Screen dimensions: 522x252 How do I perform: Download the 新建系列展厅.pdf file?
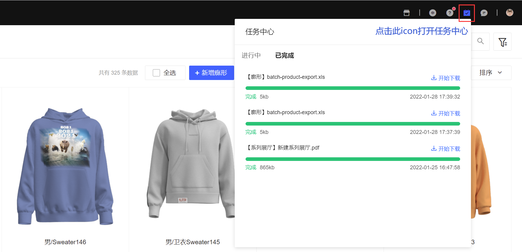click(446, 149)
